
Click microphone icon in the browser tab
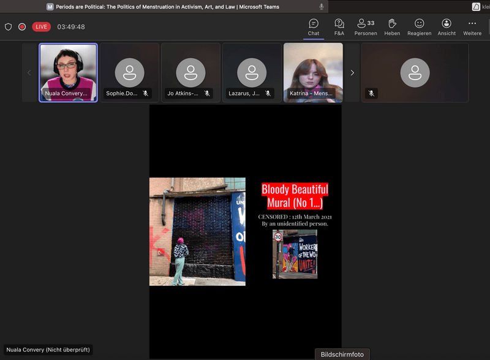[322, 7]
